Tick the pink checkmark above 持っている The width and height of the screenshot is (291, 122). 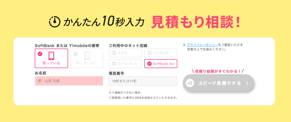(40, 54)
